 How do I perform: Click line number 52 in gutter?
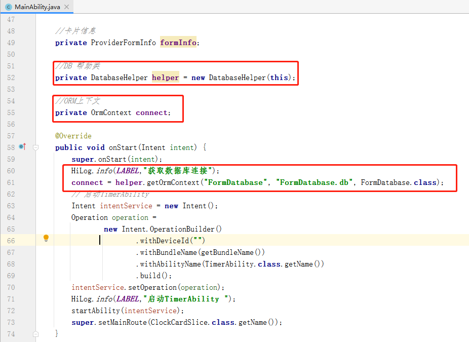[10, 78]
